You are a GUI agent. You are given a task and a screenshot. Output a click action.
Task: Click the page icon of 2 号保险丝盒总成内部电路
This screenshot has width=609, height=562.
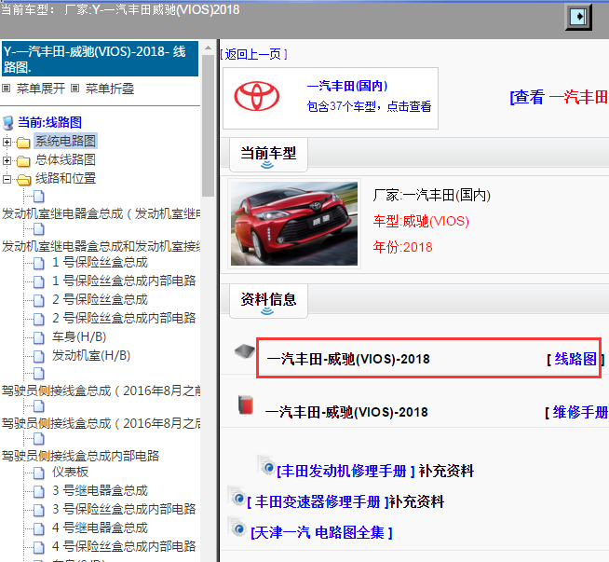[x=38, y=319]
